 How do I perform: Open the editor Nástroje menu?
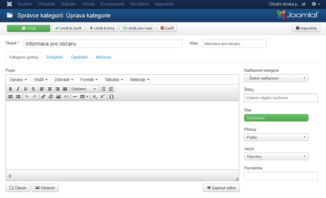(140, 79)
